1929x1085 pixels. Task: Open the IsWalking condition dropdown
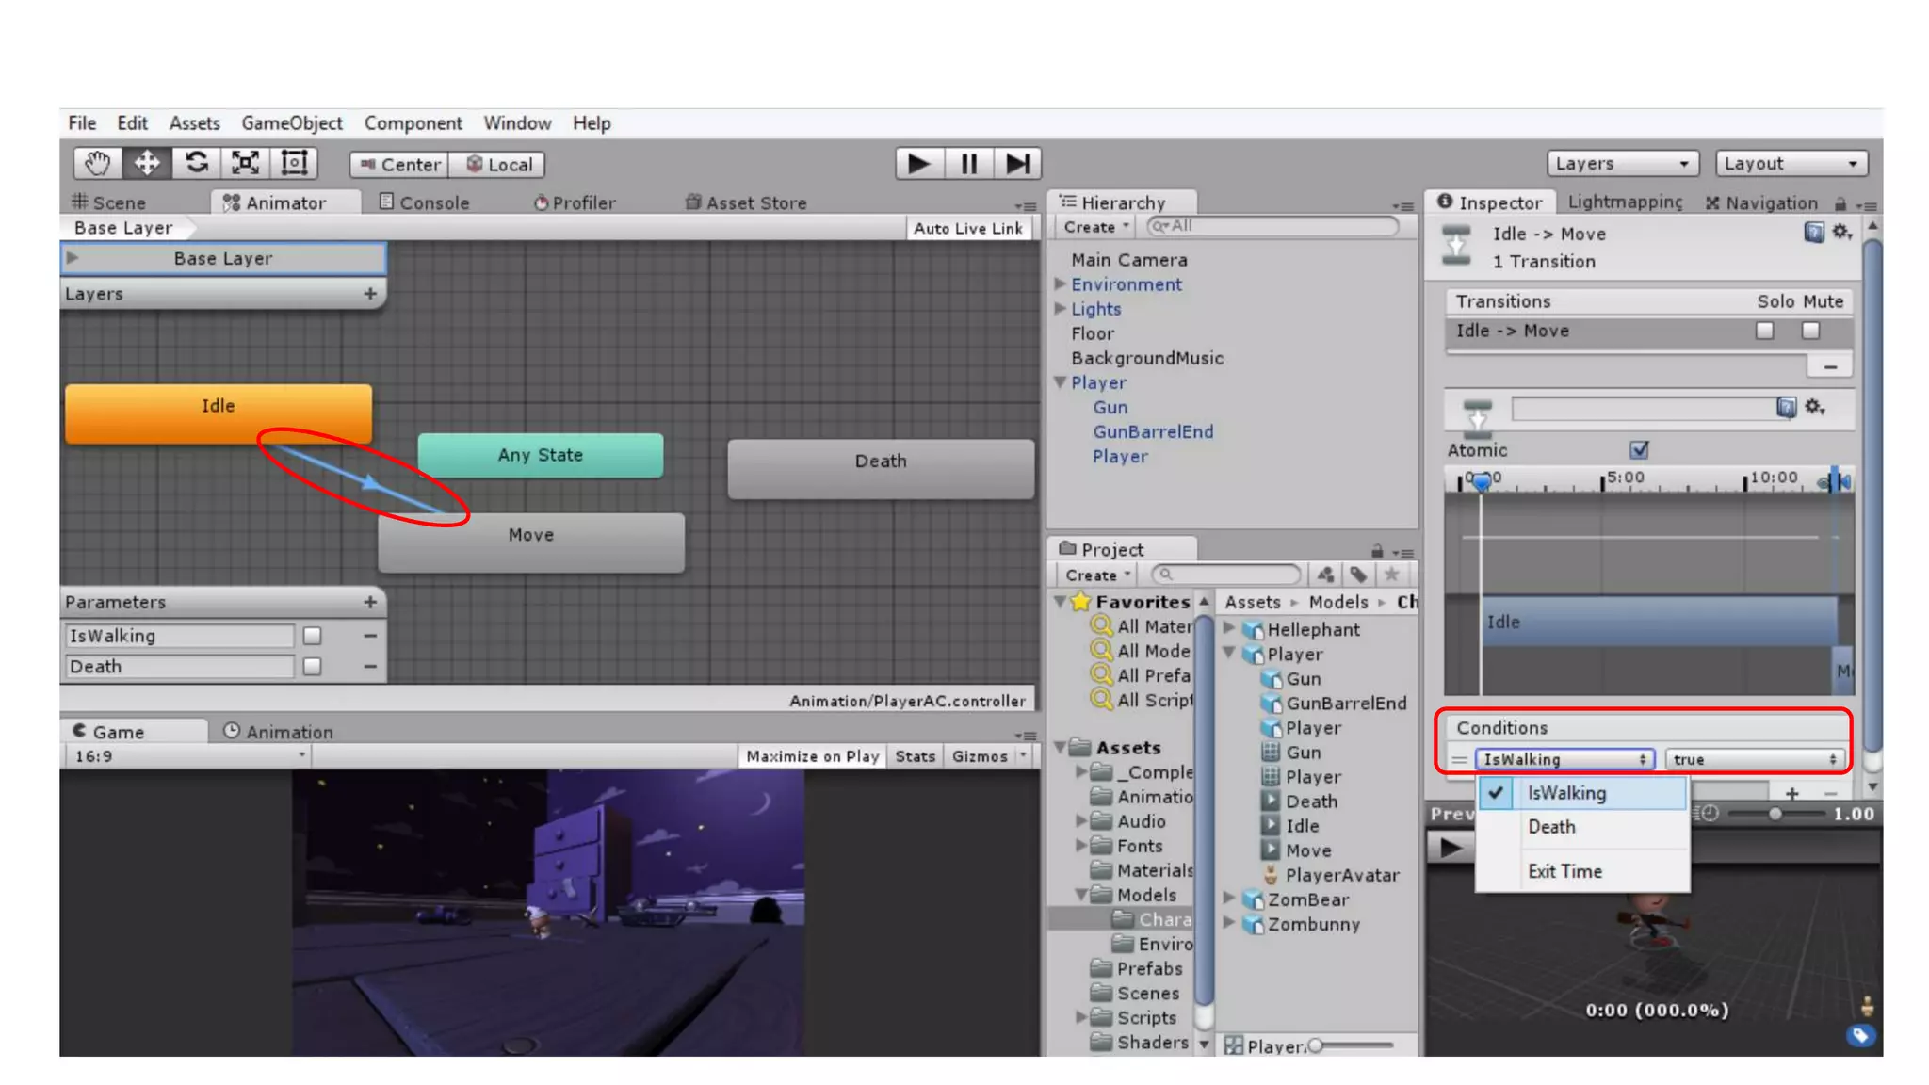click(1564, 759)
